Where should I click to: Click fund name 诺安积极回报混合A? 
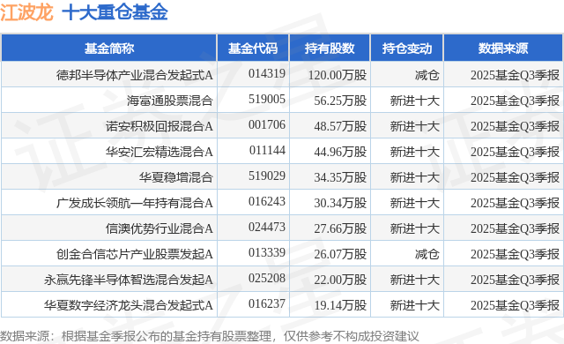160,126
